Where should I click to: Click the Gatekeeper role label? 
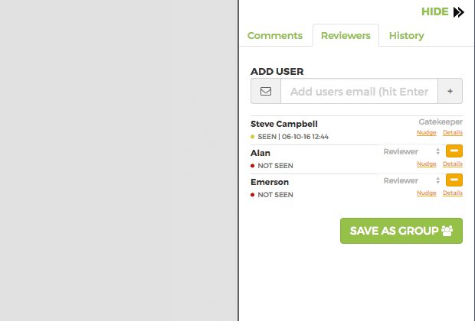(441, 122)
